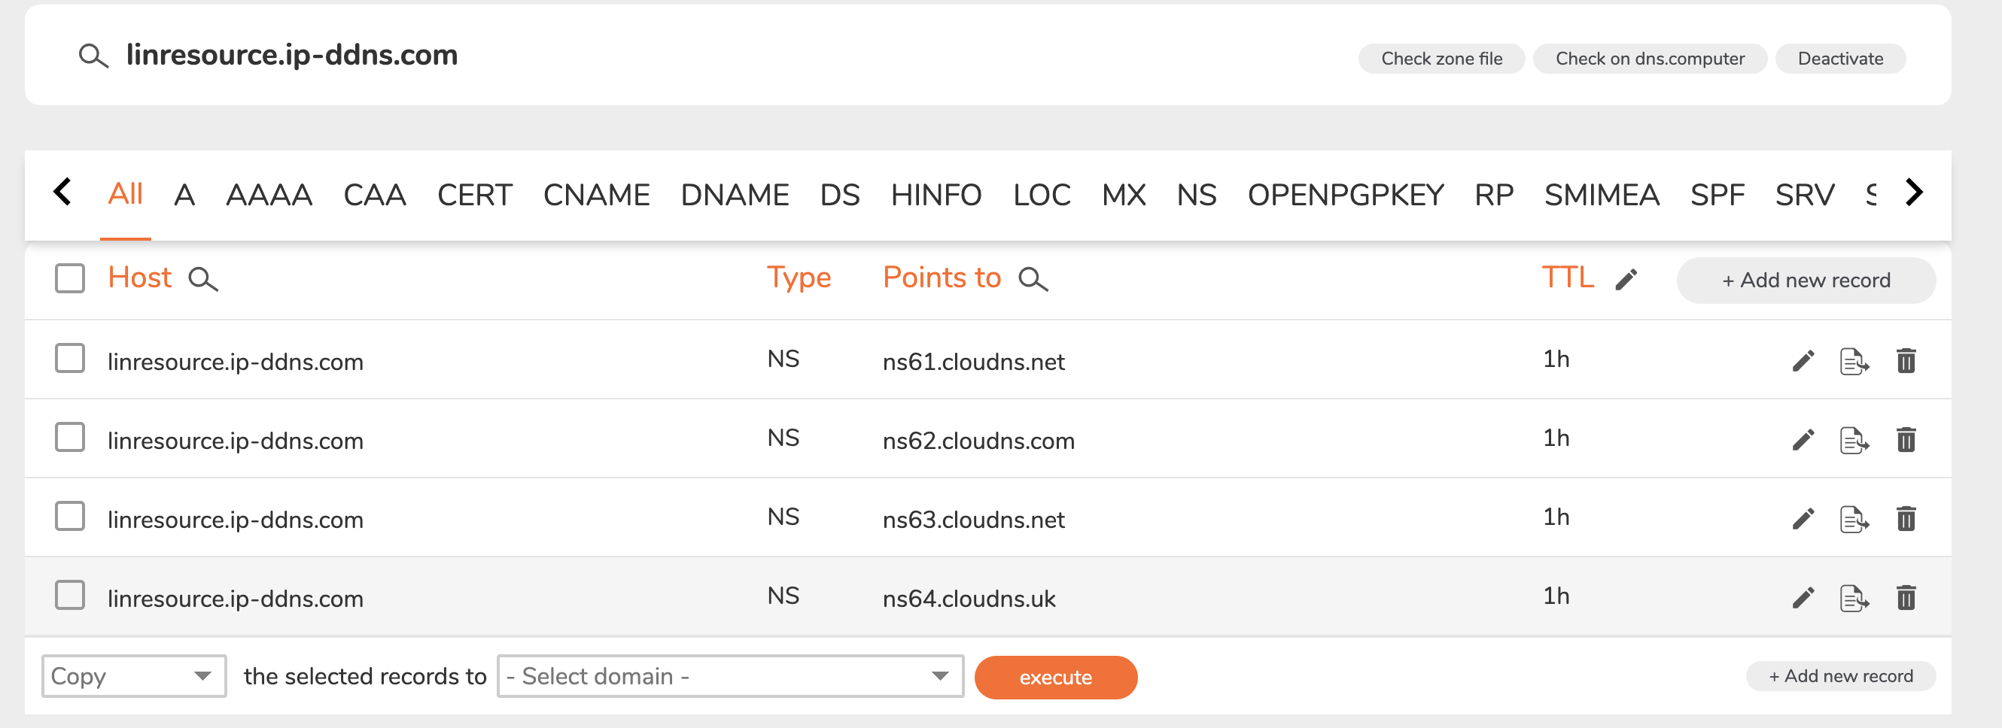Edit the ns64.cloudns.uk record
The image size is (2002, 728).
coord(1803,598)
